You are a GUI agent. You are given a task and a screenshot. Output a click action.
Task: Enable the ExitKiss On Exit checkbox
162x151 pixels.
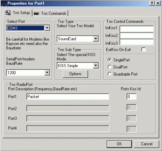143,49
